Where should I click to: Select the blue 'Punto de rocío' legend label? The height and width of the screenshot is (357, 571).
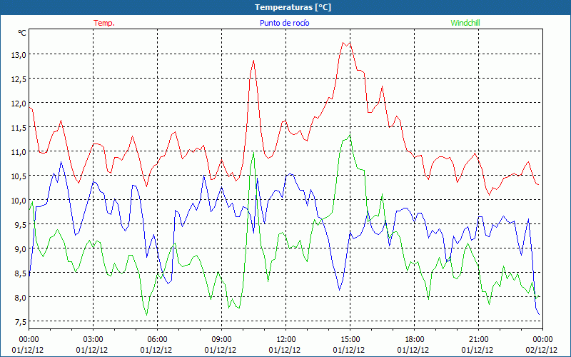coord(284,23)
